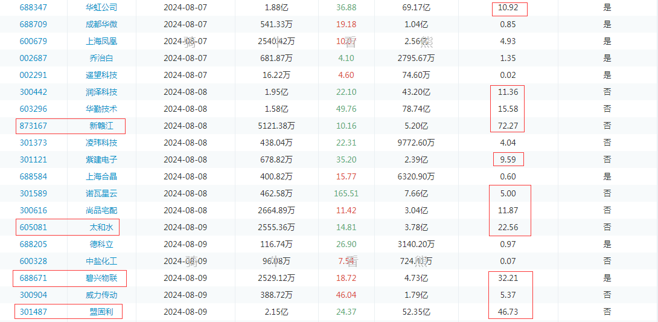Open the 遥望科技 stock link
This screenshot has height=322, width=658.
coord(101,75)
